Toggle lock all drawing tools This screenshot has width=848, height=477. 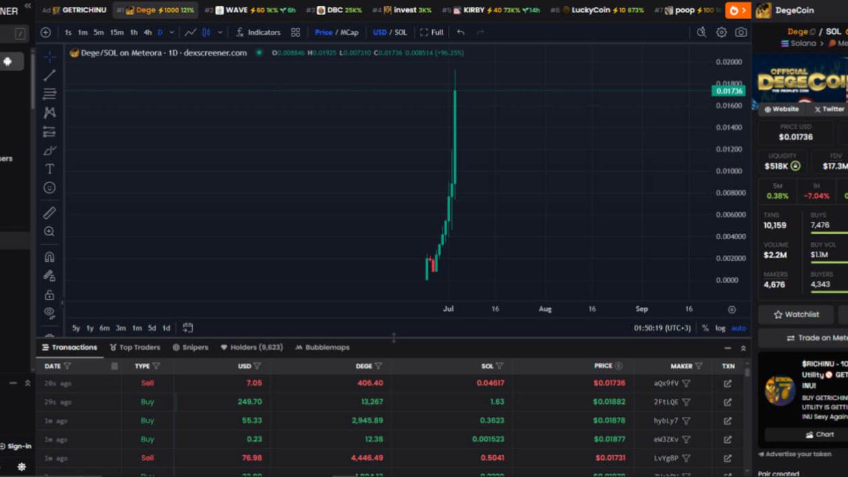49,295
